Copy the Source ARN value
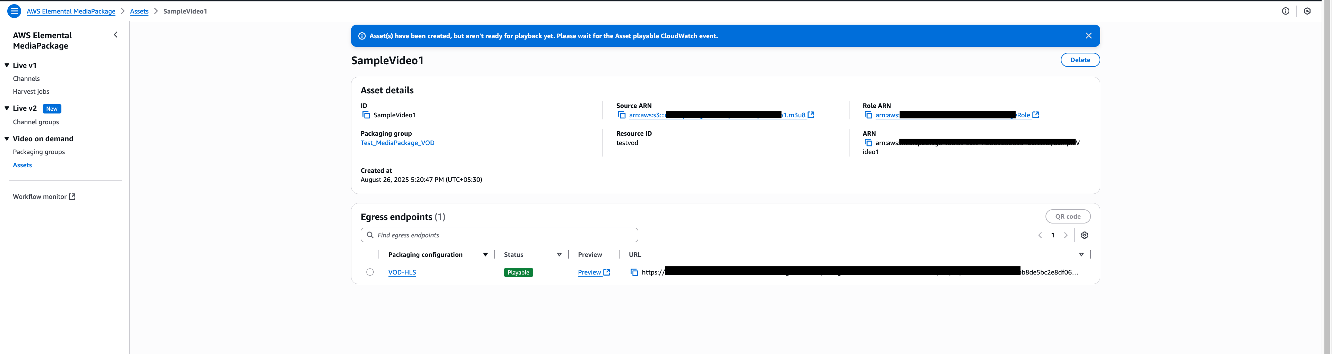 pyautogui.click(x=622, y=115)
